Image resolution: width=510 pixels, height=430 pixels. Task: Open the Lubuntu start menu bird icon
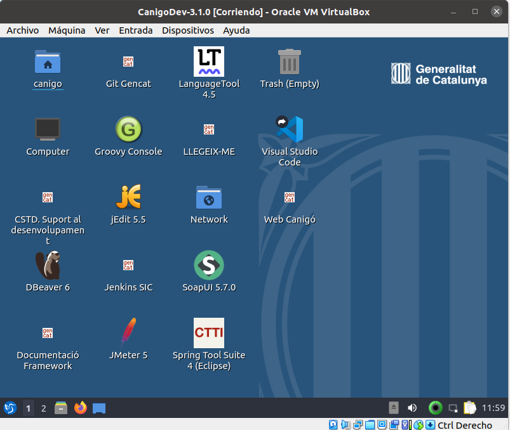(10, 408)
